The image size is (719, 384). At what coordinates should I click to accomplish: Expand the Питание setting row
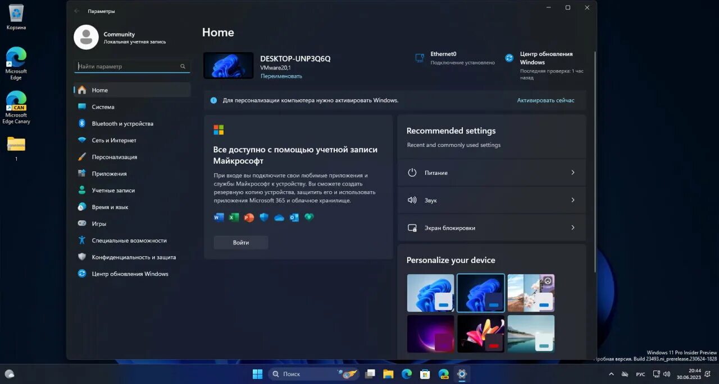point(492,173)
